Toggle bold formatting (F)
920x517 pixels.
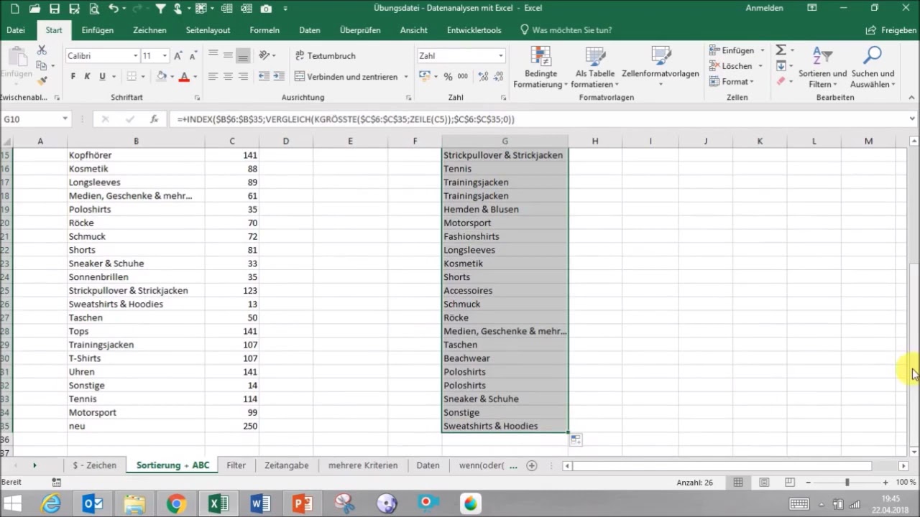(x=73, y=76)
